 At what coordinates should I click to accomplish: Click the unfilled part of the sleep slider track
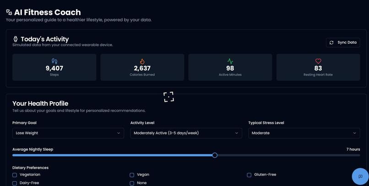pos(288,155)
